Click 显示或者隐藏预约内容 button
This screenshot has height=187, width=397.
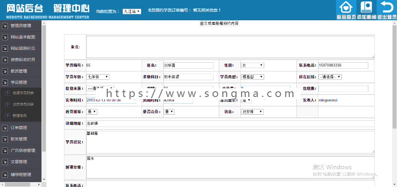pos(219,23)
